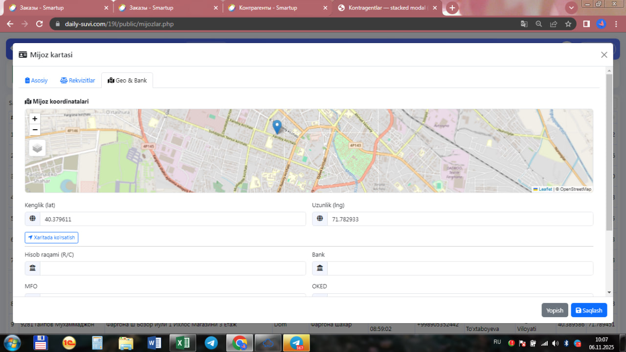Open Chrome's tab search dropdown arrow
The height and width of the screenshot is (352, 626).
pos(571,8)
